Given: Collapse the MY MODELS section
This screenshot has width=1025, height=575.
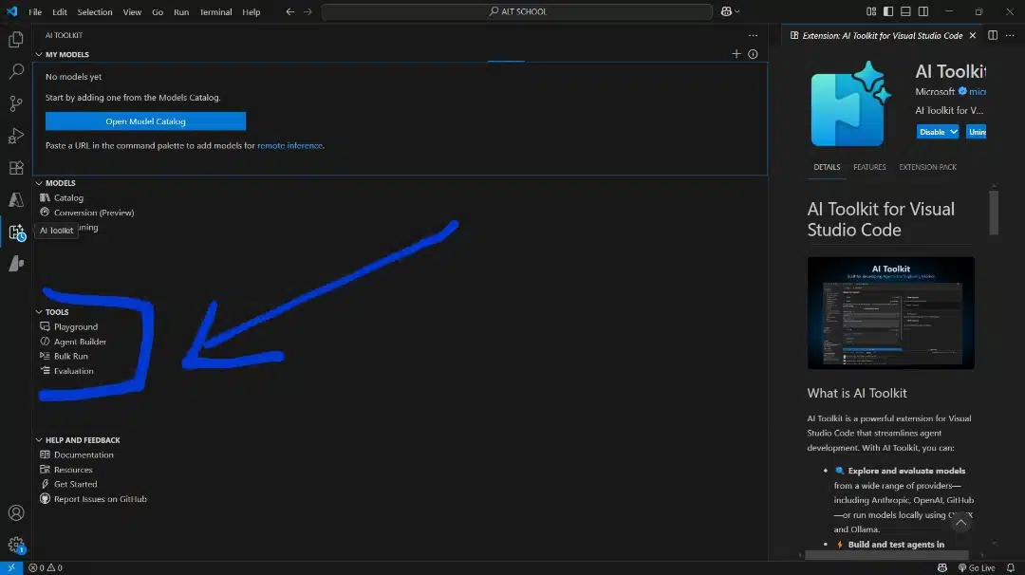Looking at the screenshot, I should [39, 54].
